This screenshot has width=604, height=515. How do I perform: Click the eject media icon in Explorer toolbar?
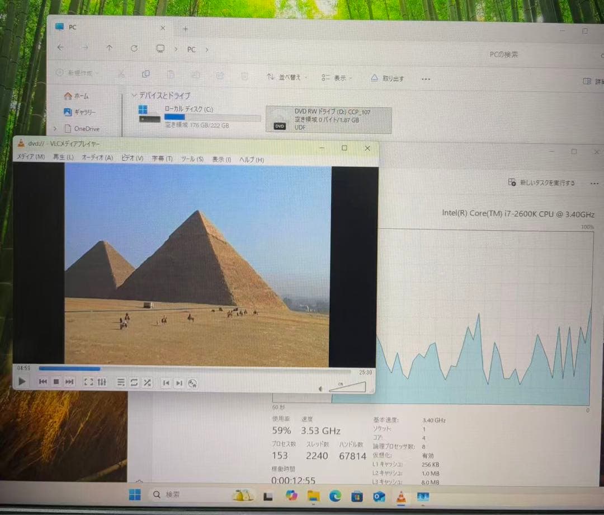point(374,78)
